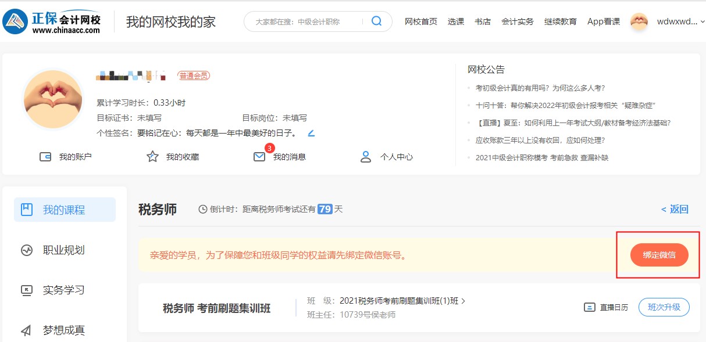
Task: Click the search box in header
Action: (x=318, y=21)
